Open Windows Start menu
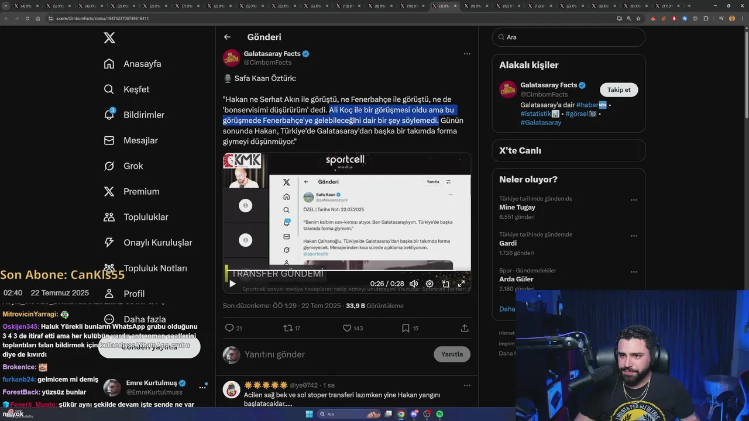This screenshot has height=421, width=749. pyautogui.click(x=309, y=414)
